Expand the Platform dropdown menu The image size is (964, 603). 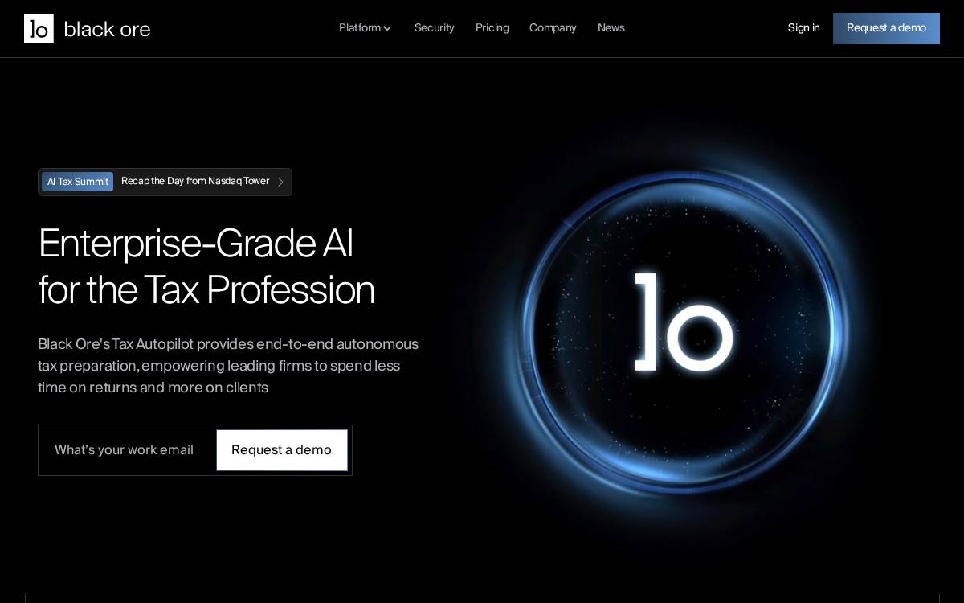point(365,28)
